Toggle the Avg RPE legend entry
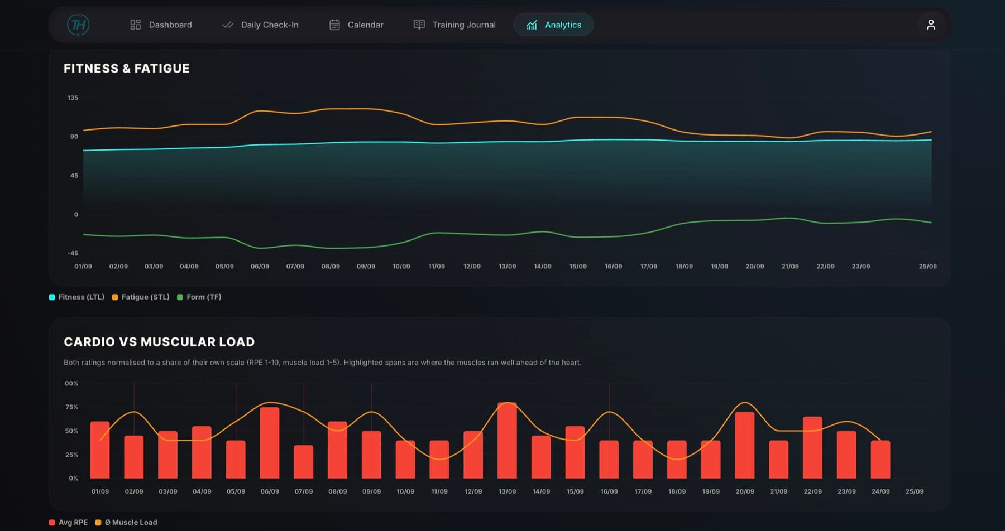This screenshot has width=1005, height=531. (68, 522)
